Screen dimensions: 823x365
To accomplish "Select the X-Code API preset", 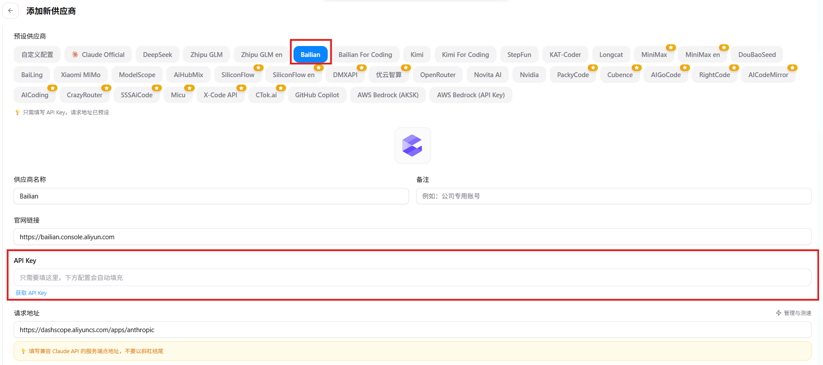I will pos(220,95).
